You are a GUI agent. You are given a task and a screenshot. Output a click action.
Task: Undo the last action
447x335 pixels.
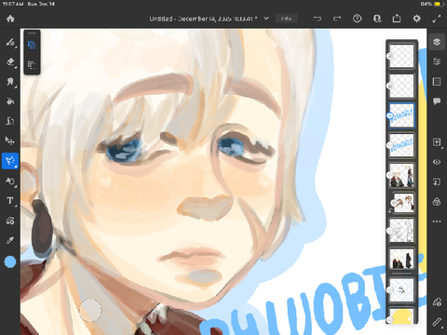point(318,19)
